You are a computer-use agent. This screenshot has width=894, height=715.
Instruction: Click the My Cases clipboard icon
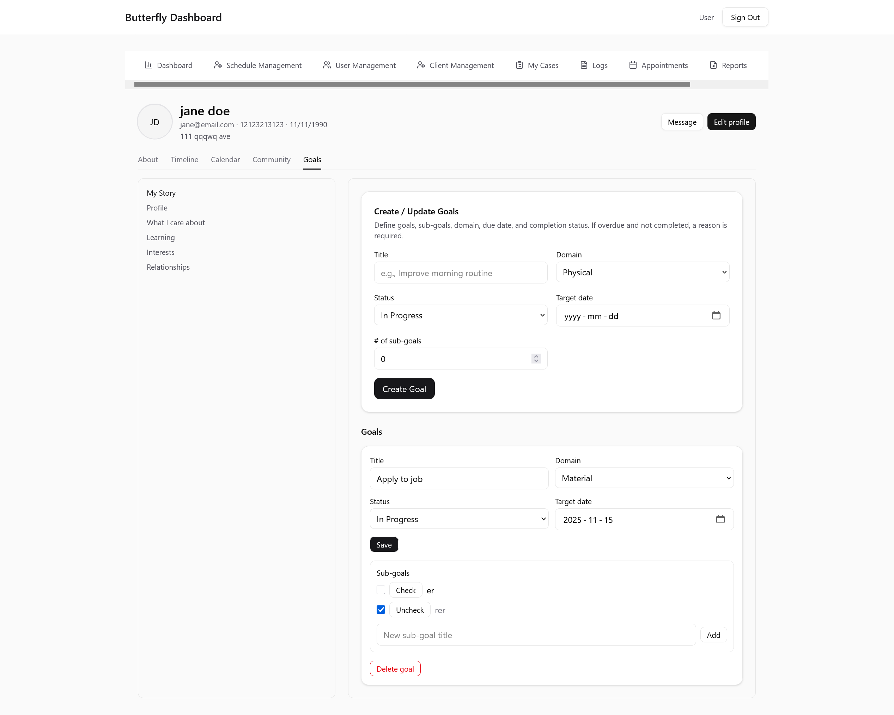(519, 65)
